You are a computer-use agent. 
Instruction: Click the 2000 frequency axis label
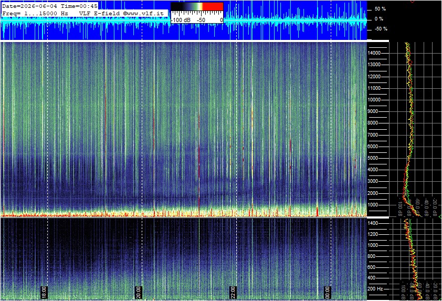373,193
